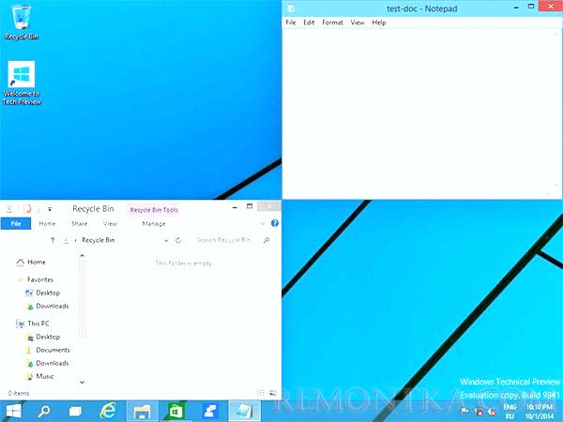The width and height of the screenshot is (563, 422).
Task: Select Home in the navigation pane
Action: 31,263
